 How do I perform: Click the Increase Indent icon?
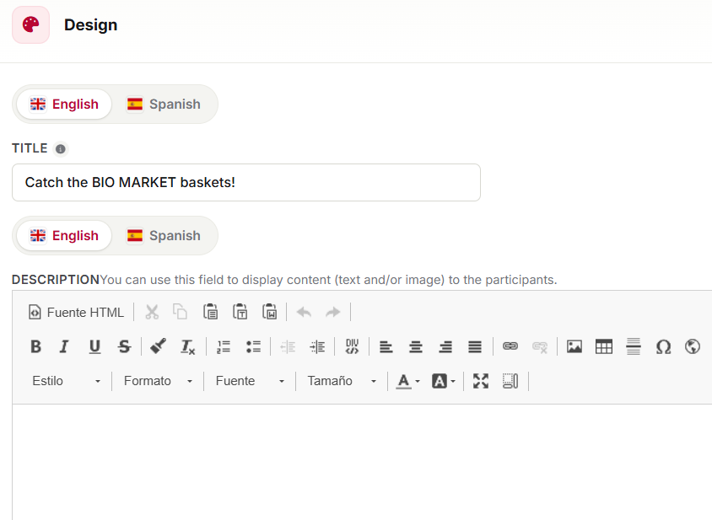pyautogui.click(x=317, y=347)
